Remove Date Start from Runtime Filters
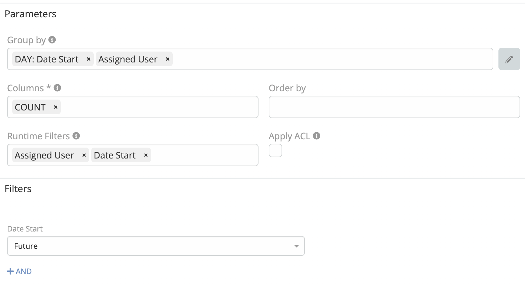The height and width of the screenshot is (284, 525). click(146, 155)
